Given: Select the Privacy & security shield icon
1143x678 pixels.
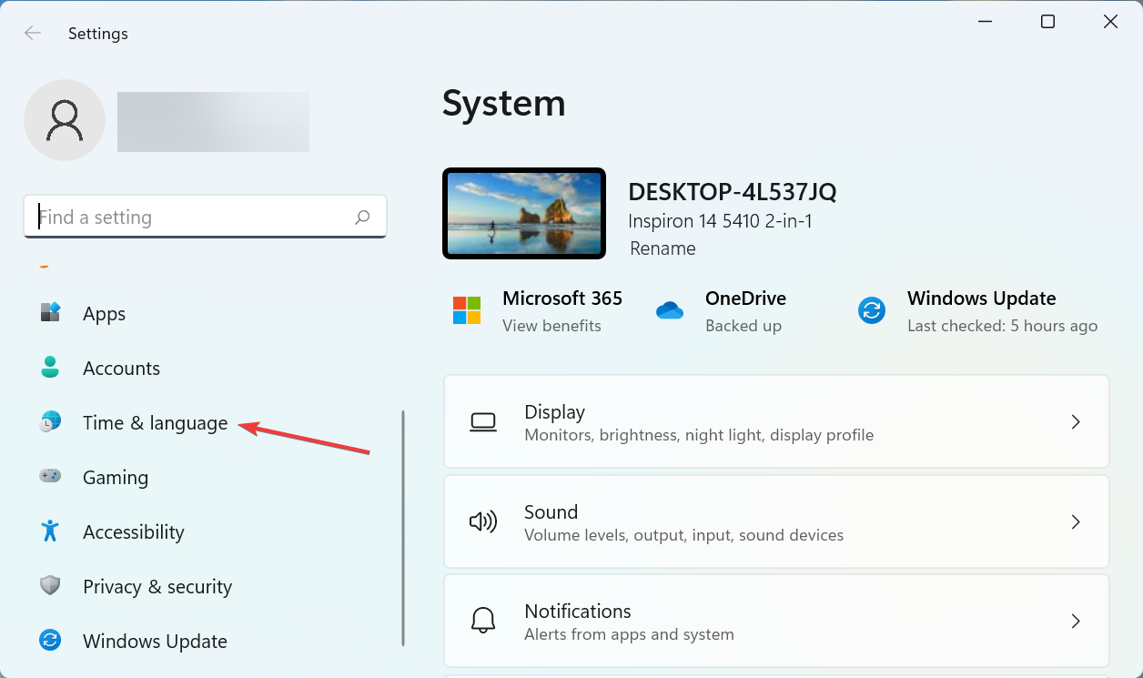Looking at the screenshot, I should 50,586.
